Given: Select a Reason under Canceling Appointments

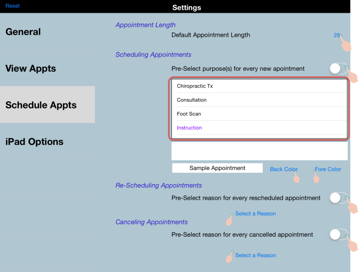Looking at the screenshot, I should (255, 255).
